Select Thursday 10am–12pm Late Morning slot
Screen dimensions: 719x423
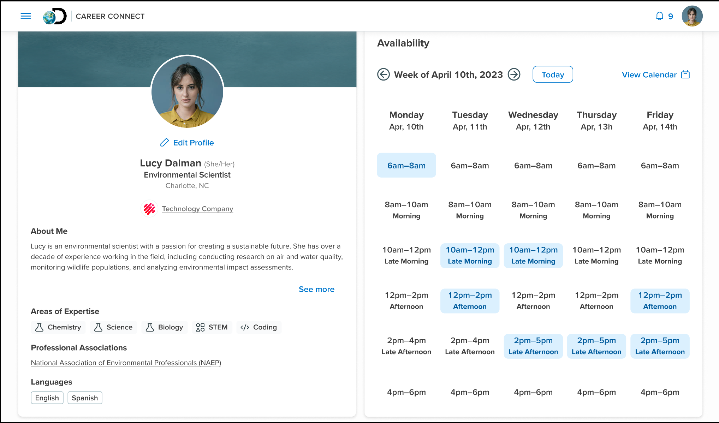(x=596, y=256)
